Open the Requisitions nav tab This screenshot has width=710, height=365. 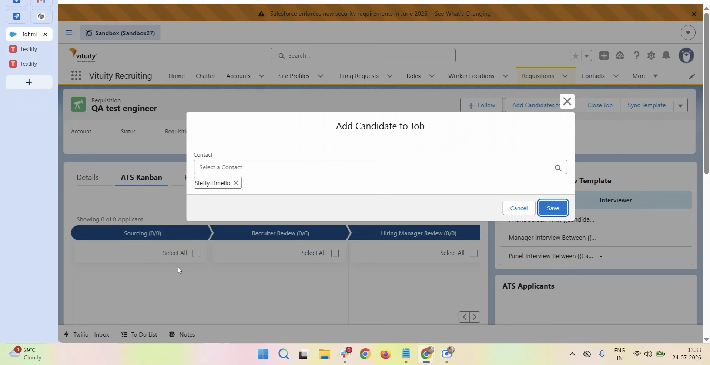[x=538, y=76]
